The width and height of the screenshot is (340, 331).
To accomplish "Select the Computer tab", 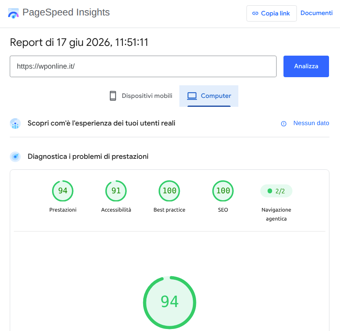I will pyautogui.click(x=209, y=96).
